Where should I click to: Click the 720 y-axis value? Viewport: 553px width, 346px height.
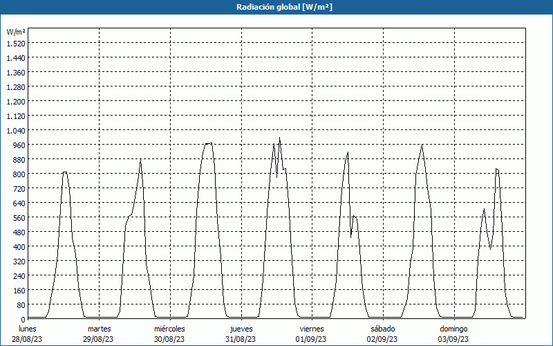19,188
